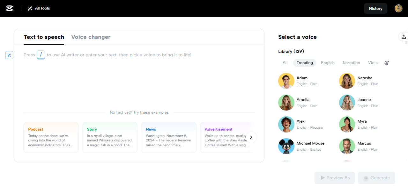Click your profile avatar in the top bar
This screenshot has width=408, height=193.
(x=398, y=8)
